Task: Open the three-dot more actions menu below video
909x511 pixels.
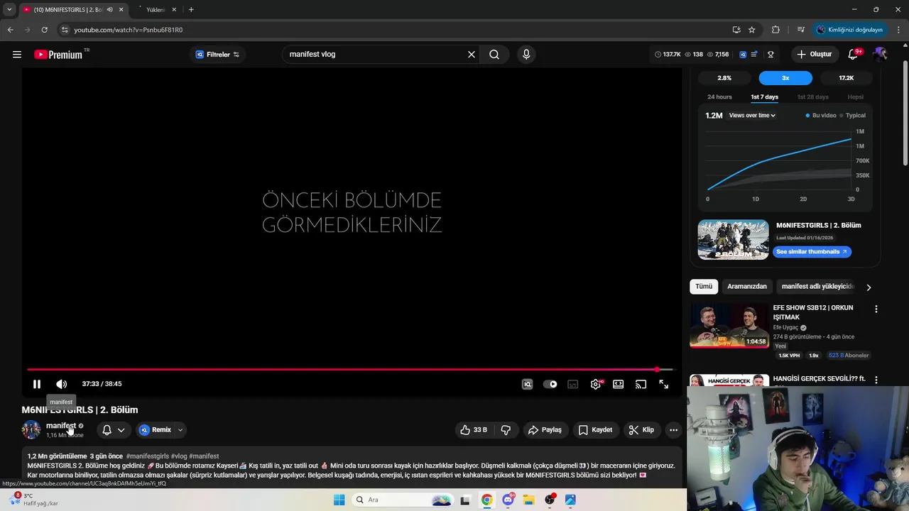Action: click(x=673, y=430)
